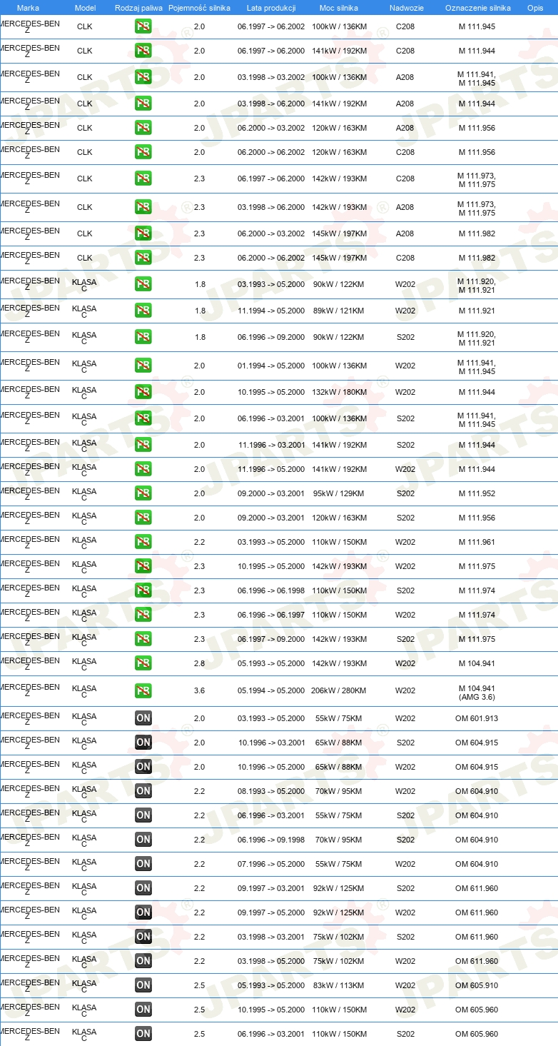Click the 3.6 engine displacement cell
This screenshot has height=1046, width=558.
tap(199, 690)
